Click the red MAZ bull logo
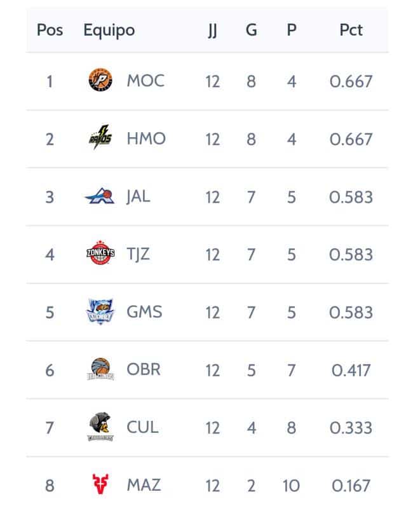Image resolution: width=399 pixels, height=506 pixels. point(100,484)
